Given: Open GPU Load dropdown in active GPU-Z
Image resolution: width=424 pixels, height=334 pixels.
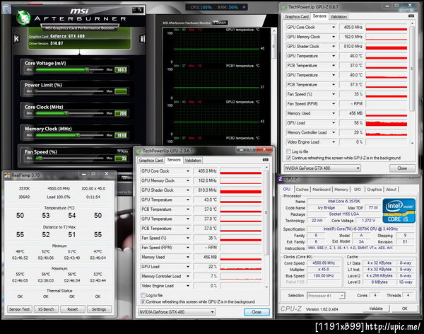Looking at the screenshot, I should click(188, 267).
